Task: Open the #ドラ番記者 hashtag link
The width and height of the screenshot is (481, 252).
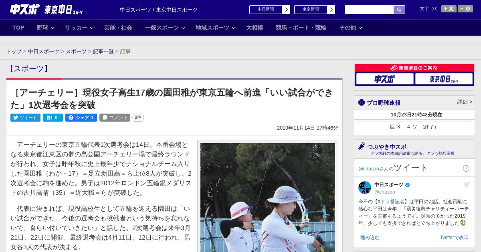Action: pos(391,202)
